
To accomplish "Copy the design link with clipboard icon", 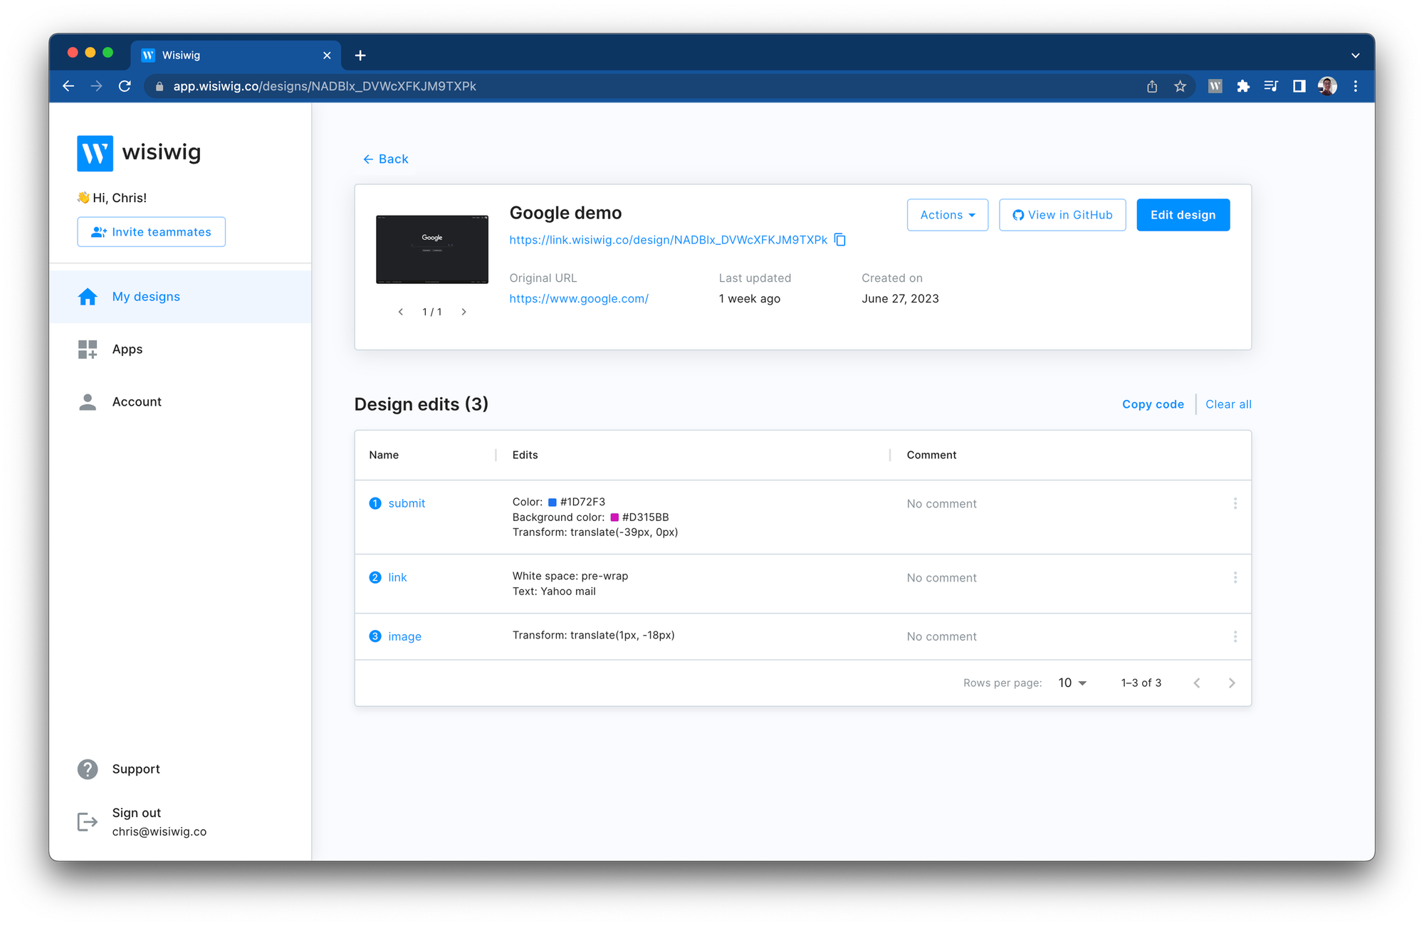I will [x=840, y=240].
